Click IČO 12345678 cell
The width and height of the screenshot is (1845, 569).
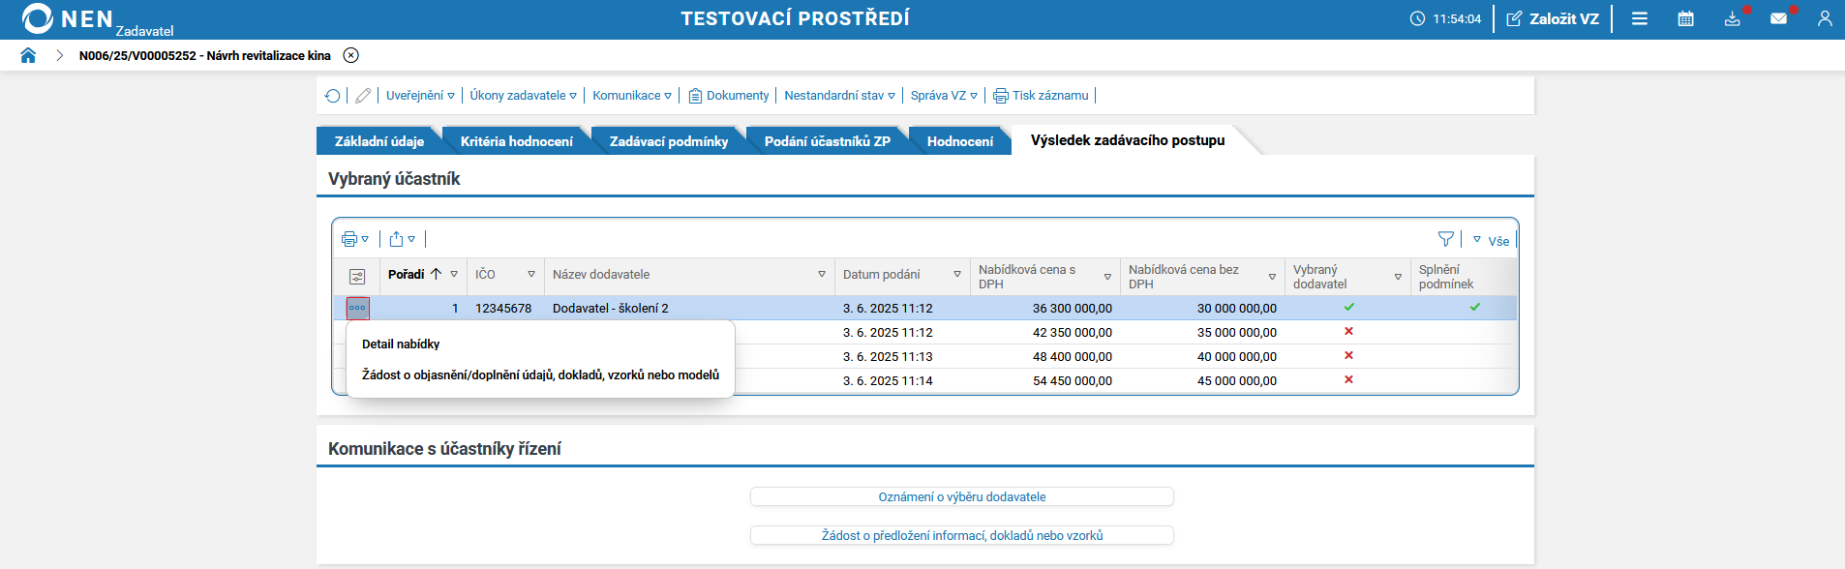(x=503, y=308)
